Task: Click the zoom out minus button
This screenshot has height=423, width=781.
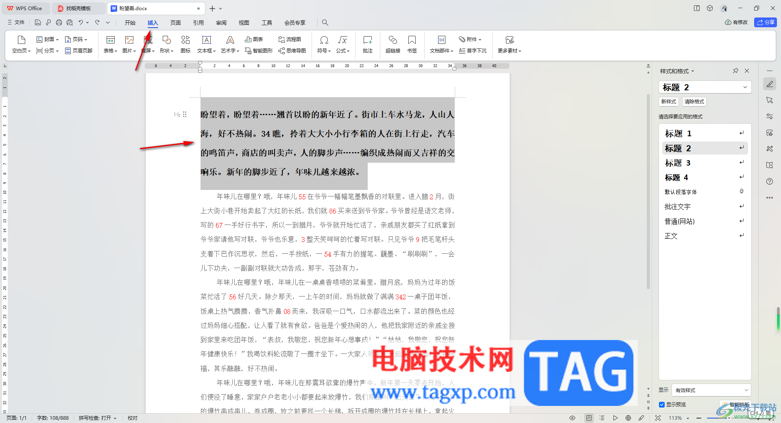Action: click(699, 418)
